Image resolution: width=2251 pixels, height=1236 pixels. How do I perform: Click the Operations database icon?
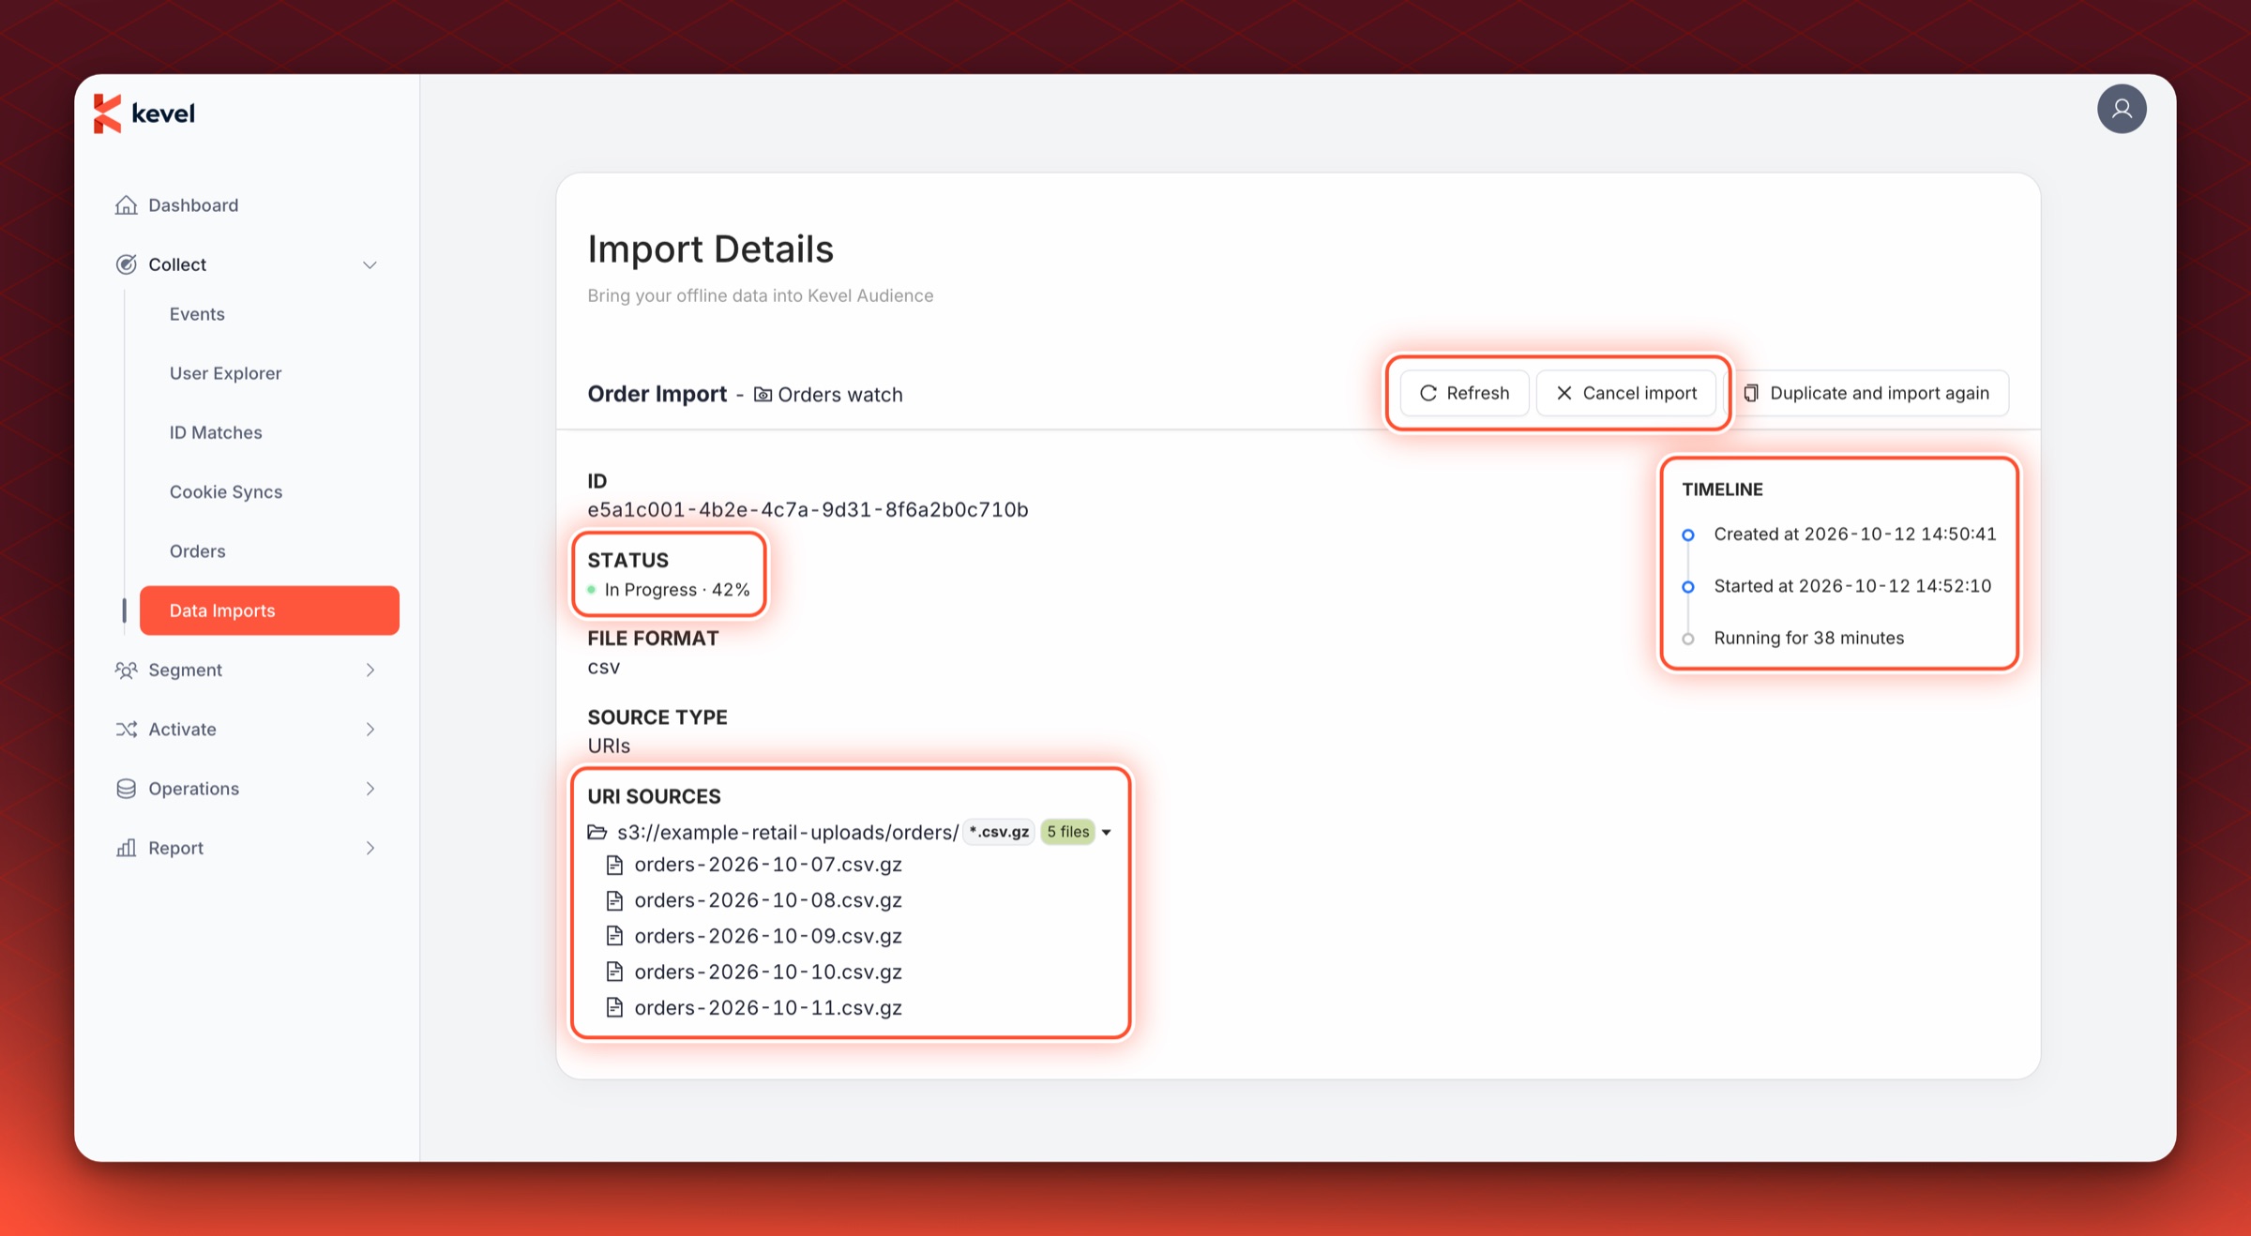(126, 789)
